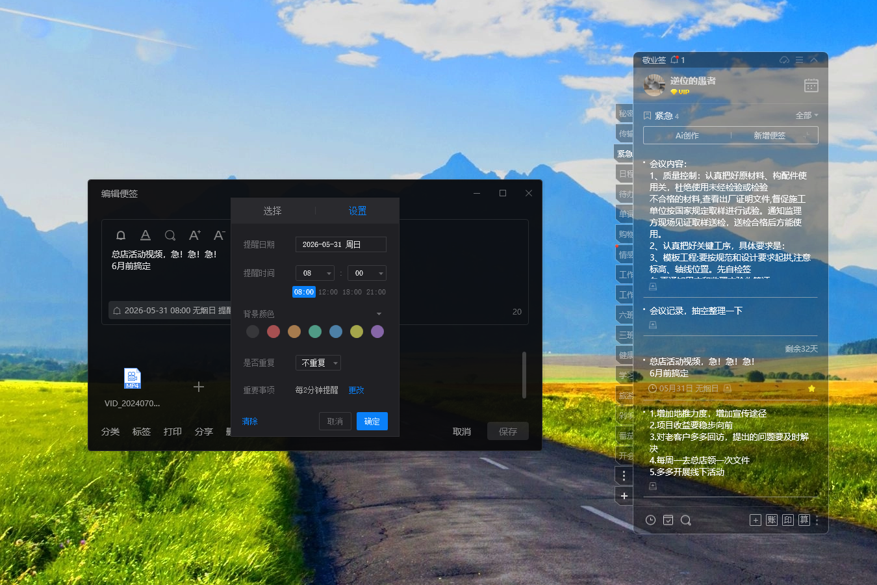Toggle the lock icon under 会议记录 note
877x585 pixels.
652,325
